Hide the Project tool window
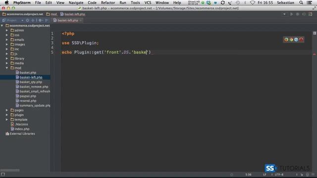 click(x=47, y=20)
